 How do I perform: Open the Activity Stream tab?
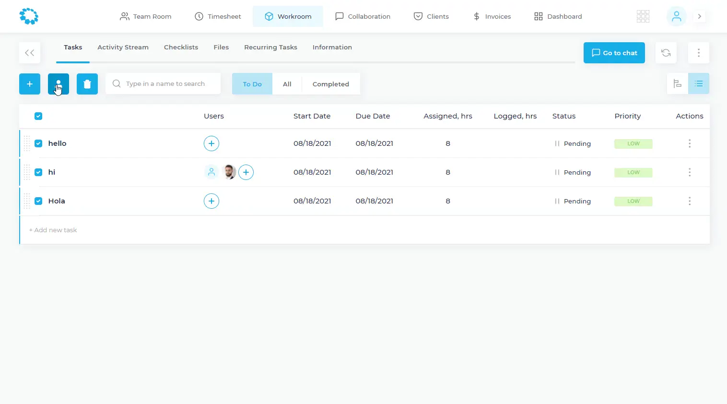[x=123, y=47]
